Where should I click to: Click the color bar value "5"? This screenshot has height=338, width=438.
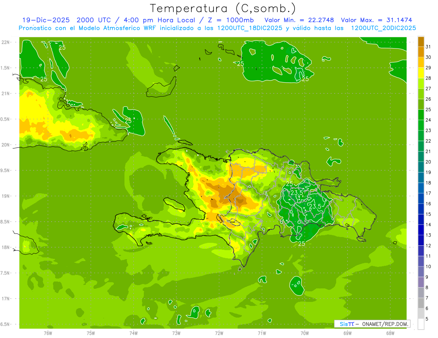click(427, 319)
